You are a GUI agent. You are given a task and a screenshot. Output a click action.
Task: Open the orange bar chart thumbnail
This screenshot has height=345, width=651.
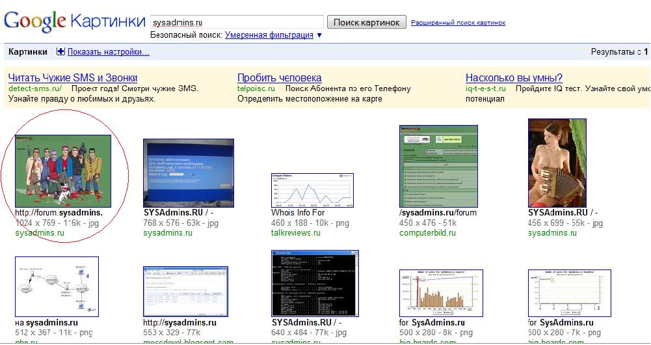pos(441,293)
